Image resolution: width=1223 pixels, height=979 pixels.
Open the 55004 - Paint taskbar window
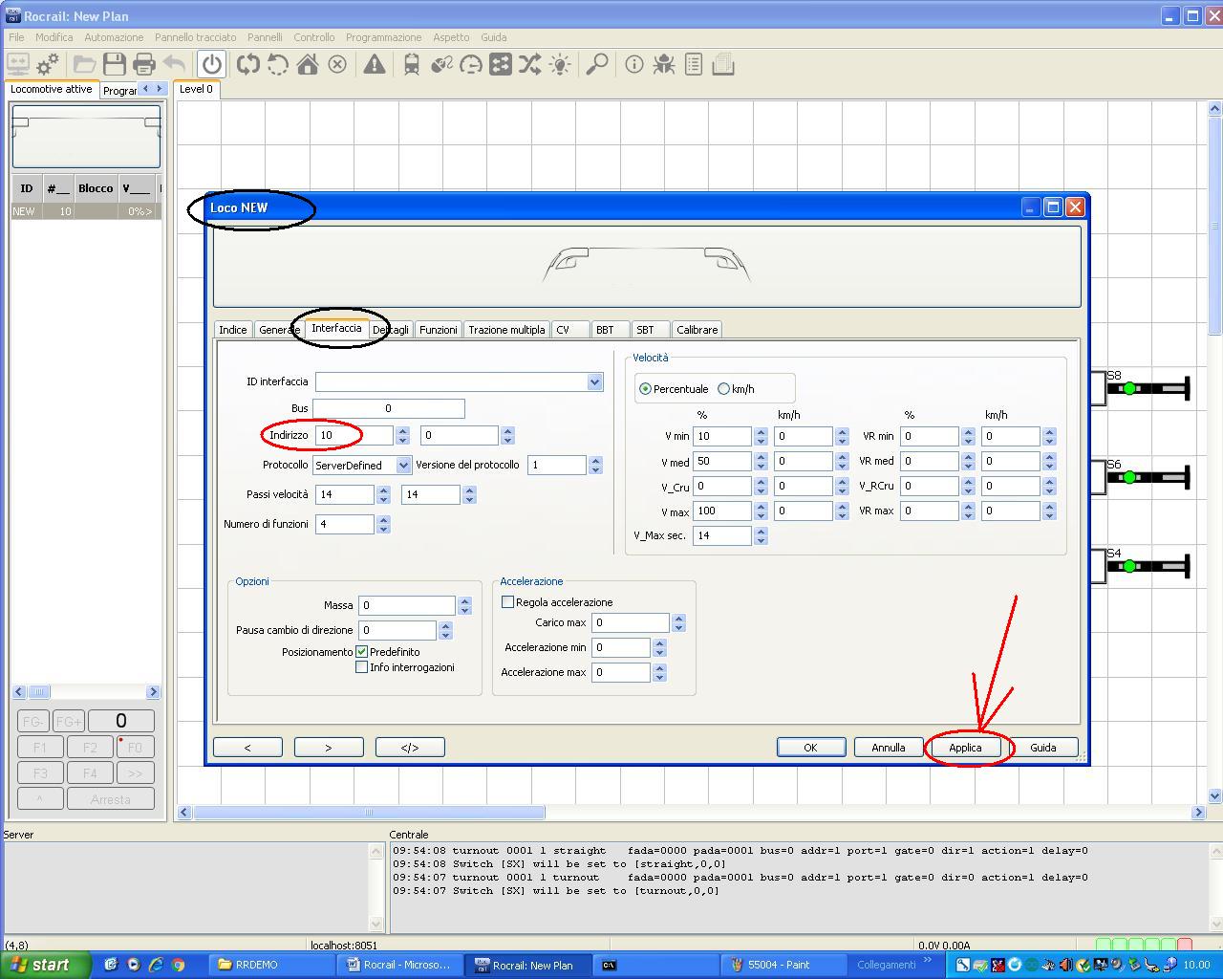(x=783, y=965)
